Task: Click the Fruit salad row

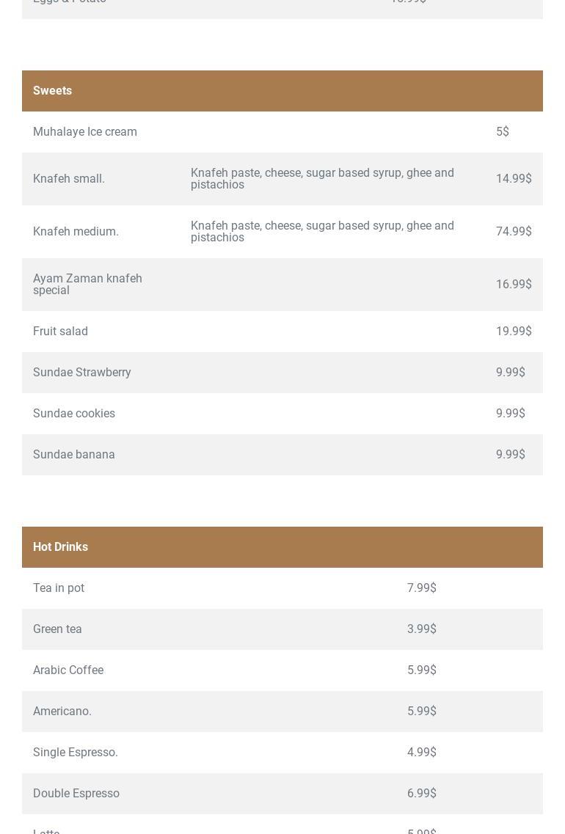Action: click(x=61, y=332)
